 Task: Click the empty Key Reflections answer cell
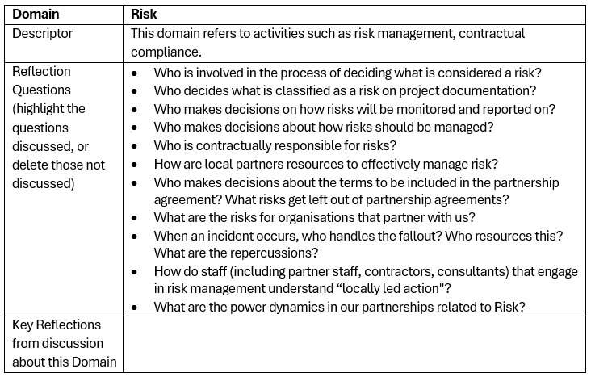(x=355, y=343)
